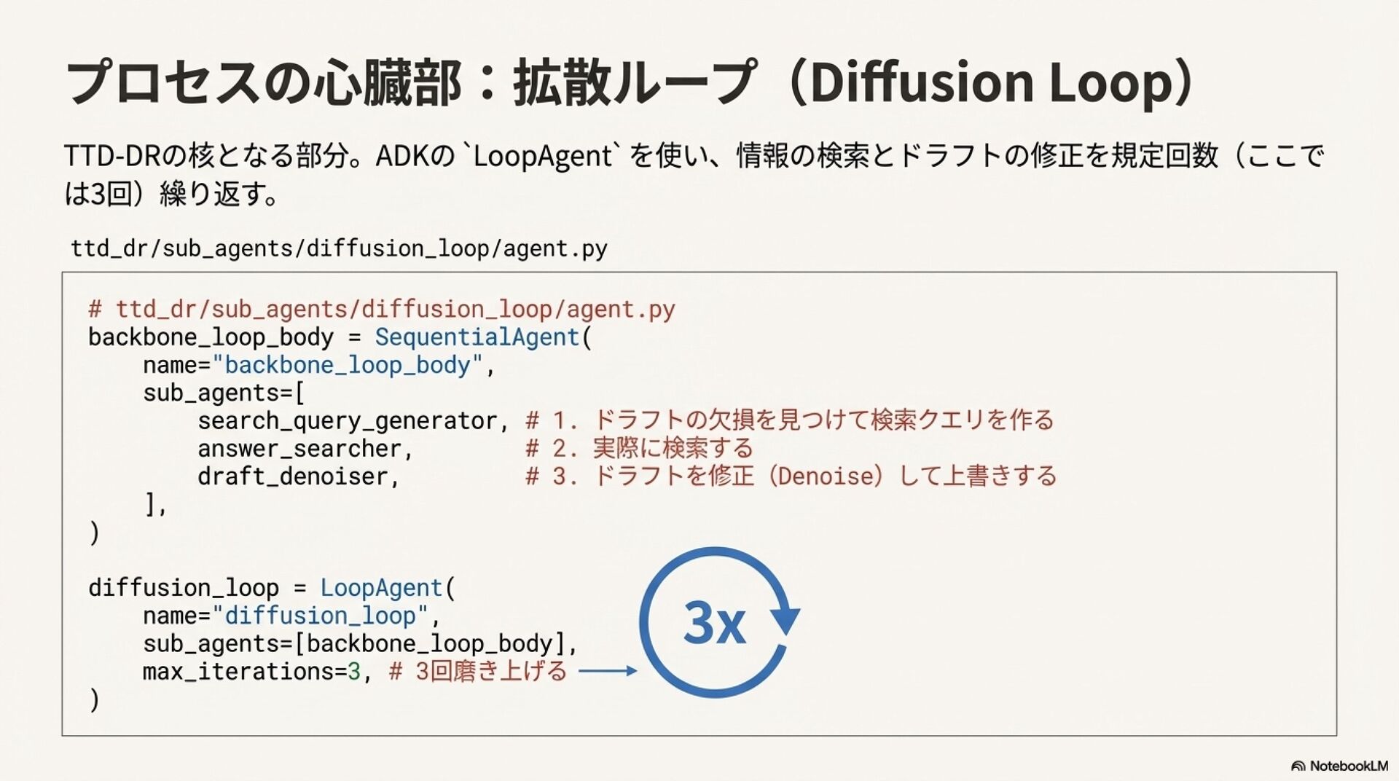This screenshot has height=781, width=1399.
Task: Click the arrowhead on the circular loop
Action: [785, 619]
